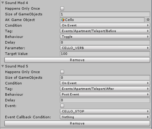The width and height of the screenshot is (152, 129).
Task: Open the Toggle behaviour dropdown
Action: click(x=105, y=37)
